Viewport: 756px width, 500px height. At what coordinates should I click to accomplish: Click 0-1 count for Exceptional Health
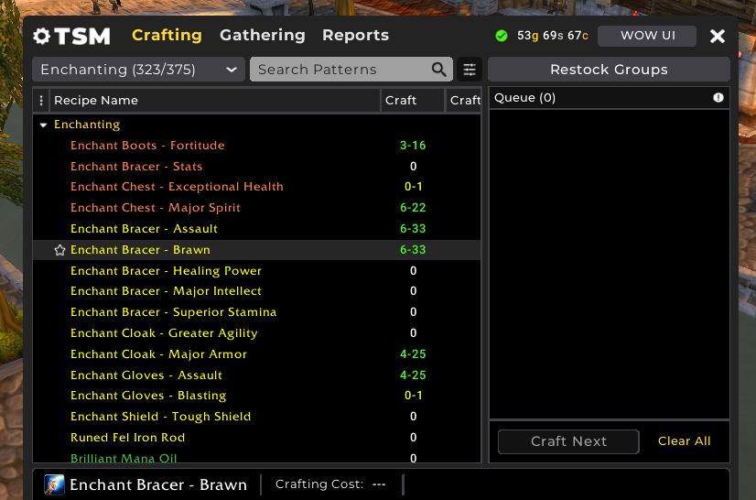[414, 187]
